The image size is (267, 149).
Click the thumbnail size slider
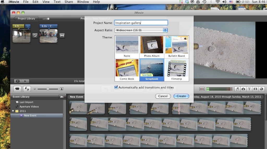[x=48, y=89]
